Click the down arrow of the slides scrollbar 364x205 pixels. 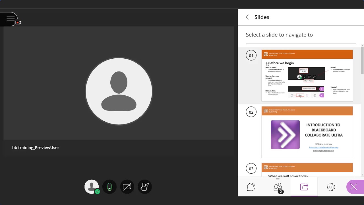pos(362,175)
